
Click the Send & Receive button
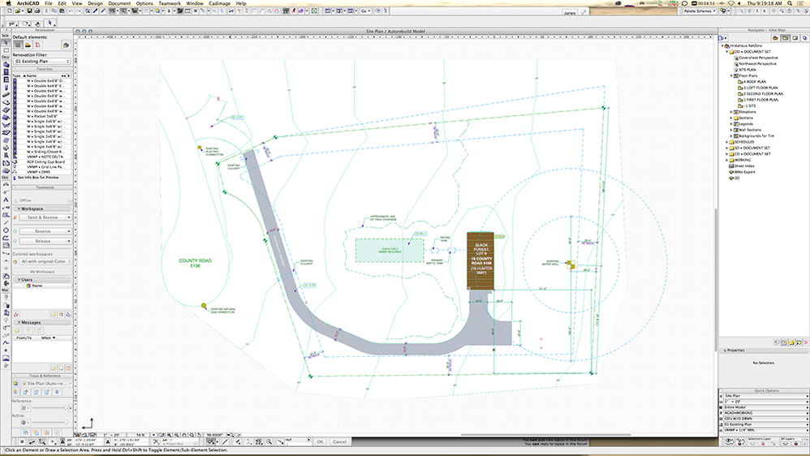click(42, 217)
